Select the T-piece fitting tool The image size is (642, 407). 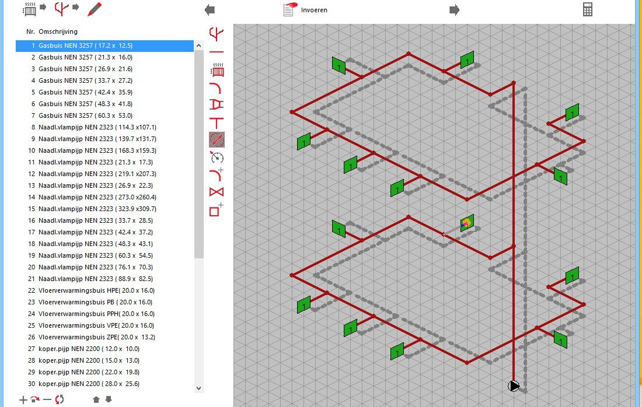pyautogui.click(x=217, y=122)
